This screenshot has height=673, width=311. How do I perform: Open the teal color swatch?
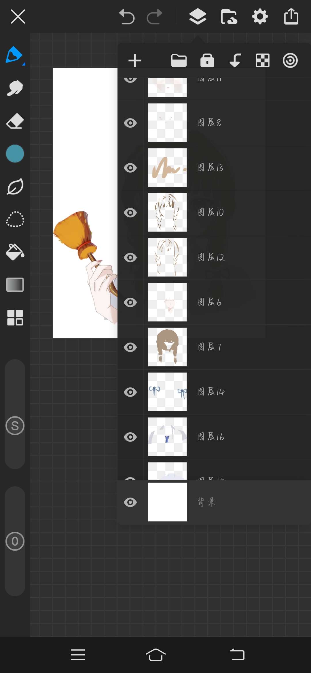[x=15, y=154]
